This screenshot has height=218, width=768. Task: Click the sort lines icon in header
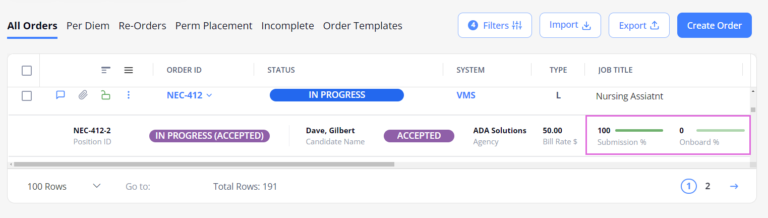(105, 70)
